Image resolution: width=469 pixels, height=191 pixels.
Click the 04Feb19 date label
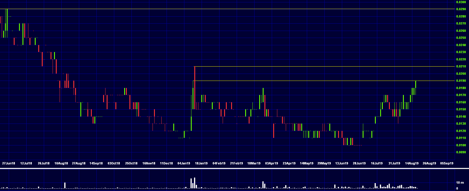point(219,163)
